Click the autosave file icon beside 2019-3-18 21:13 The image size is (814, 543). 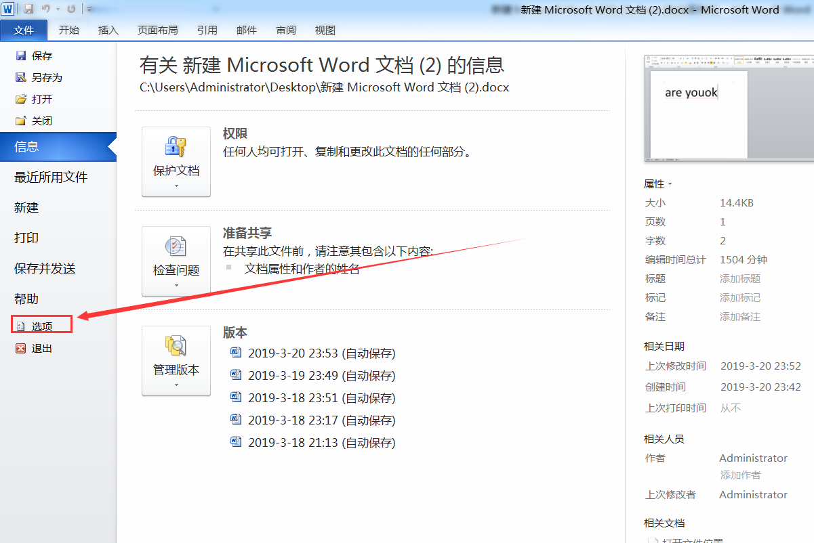(236, 442)
